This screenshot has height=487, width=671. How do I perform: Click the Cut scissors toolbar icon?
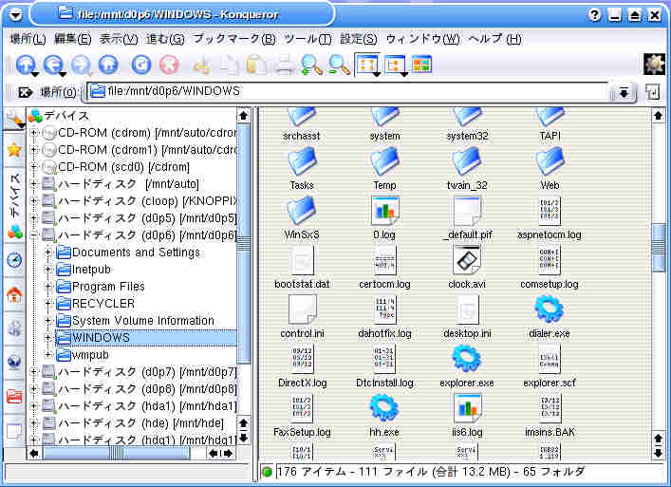(x=201, y=66)
